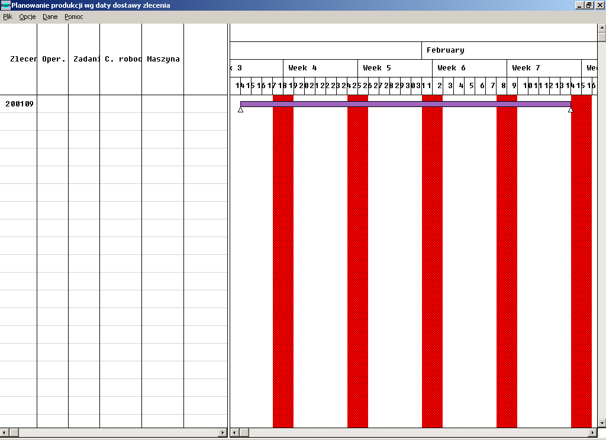
Task: Select the purple Gantt bar for order 200109
Action: click(x=405, y=104)
